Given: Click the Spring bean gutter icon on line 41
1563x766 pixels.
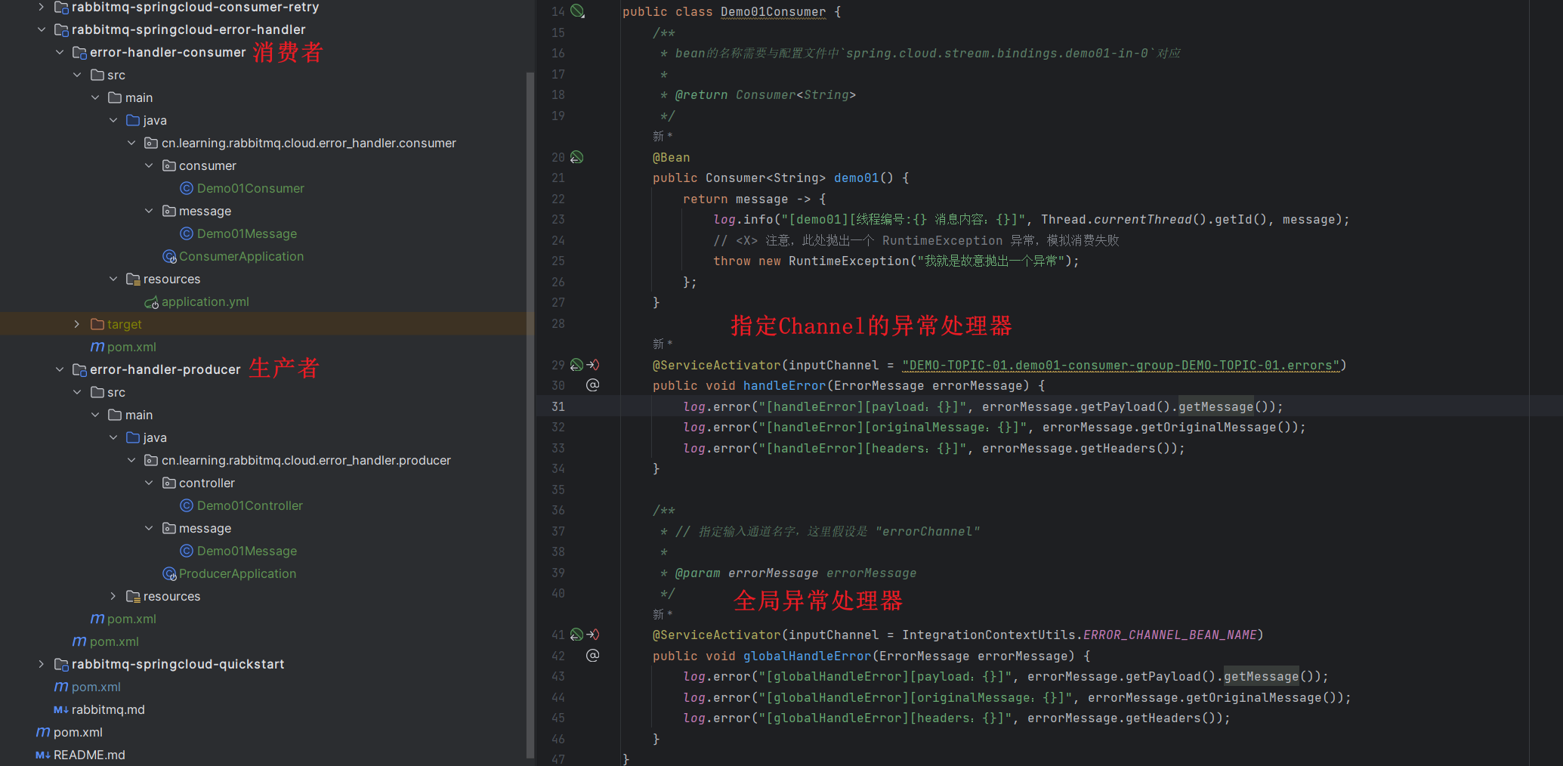Looking at the screenshot, I should [x=576, y=635].
